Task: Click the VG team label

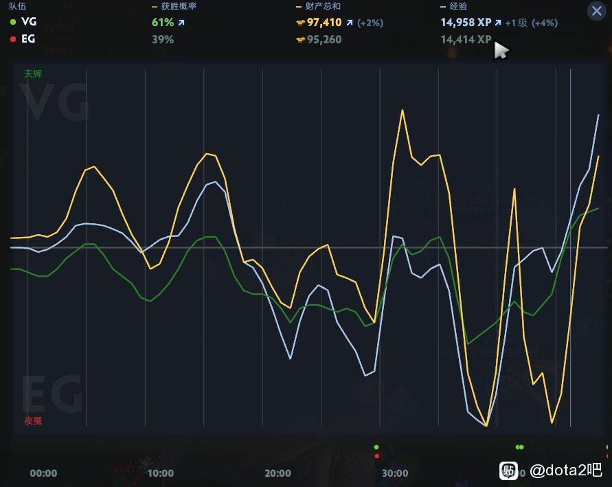Action: (x=29, y=22)
